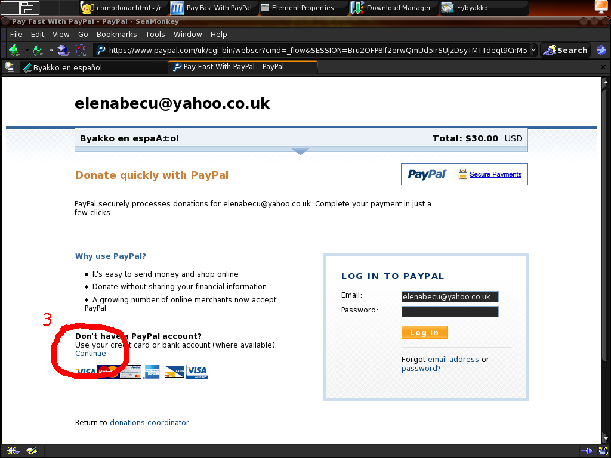
Task: Click the Delta card logo
Action: click(174, 372)
